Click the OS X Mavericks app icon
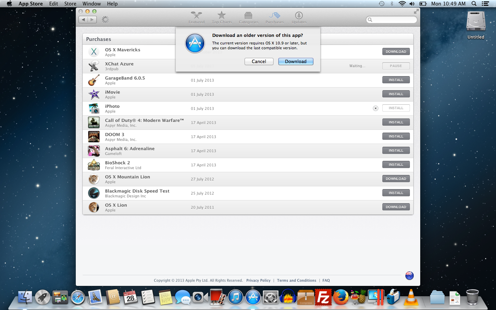496x310 pixels. [x=94, y=52]
